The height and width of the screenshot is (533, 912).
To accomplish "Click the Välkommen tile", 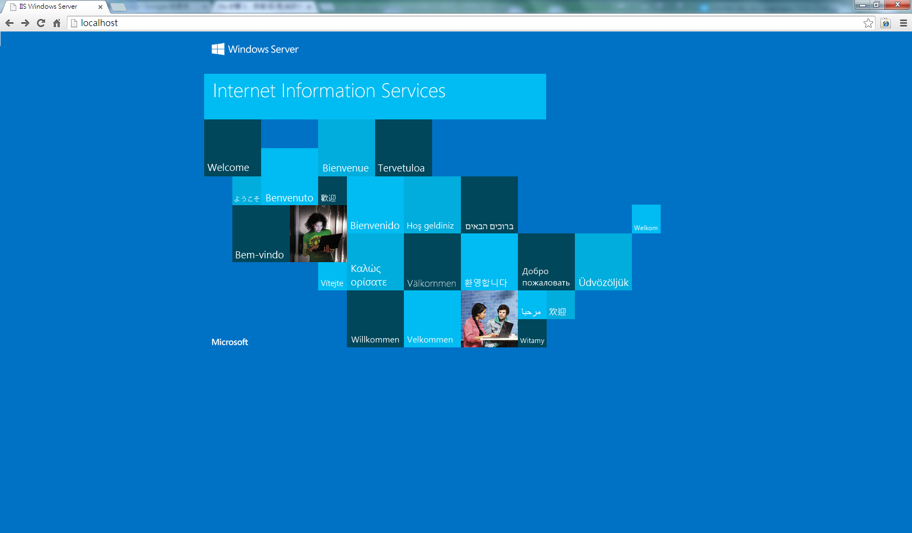I will coord(432,262).
